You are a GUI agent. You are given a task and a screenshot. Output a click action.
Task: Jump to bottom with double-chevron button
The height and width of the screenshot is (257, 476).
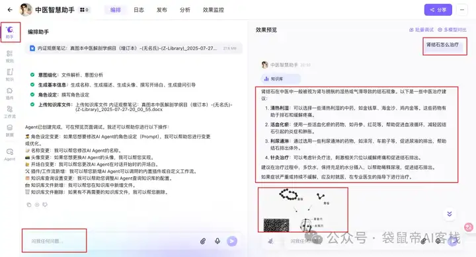click(x=450, y=214)
